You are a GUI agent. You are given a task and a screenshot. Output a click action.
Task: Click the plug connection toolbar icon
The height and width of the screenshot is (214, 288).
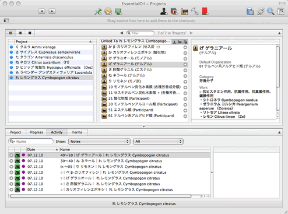(261, 12)
